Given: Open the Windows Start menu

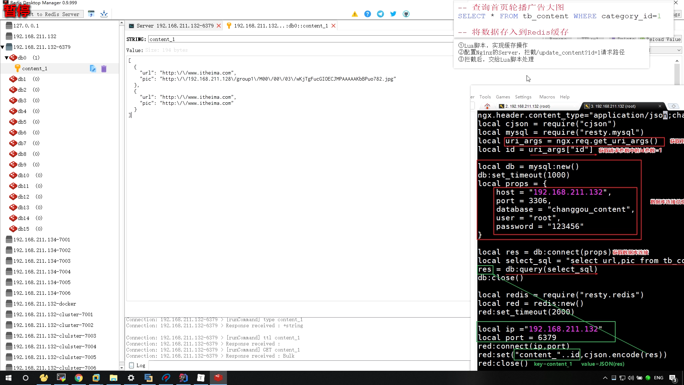Looking at the screenshot, I should click(9, 378).
